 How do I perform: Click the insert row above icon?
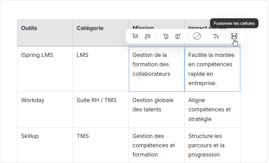coord(135,36)
